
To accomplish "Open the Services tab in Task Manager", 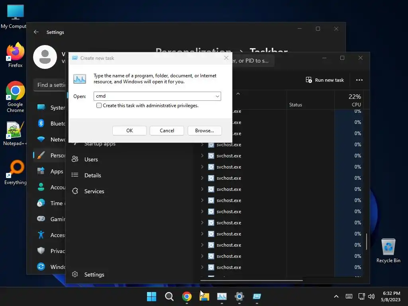I will pos(94,191).
